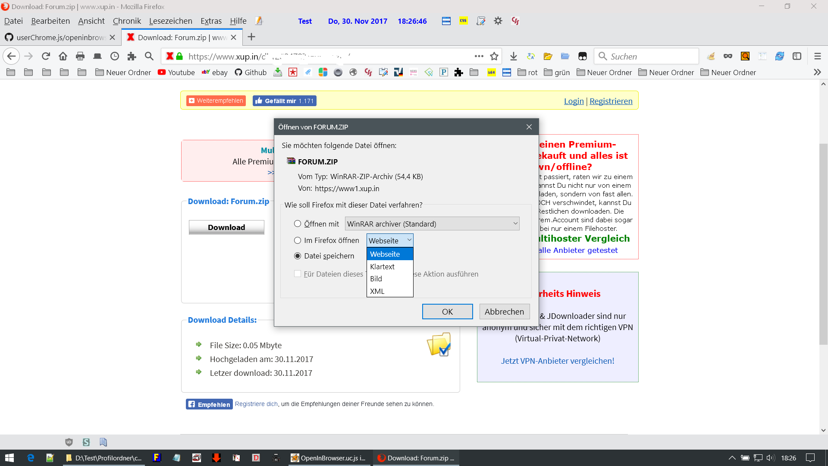Viewport: 828px width, 466px height.
Task: Expand the WinRAR archiver application dropdown
Action: coord(432,224)
